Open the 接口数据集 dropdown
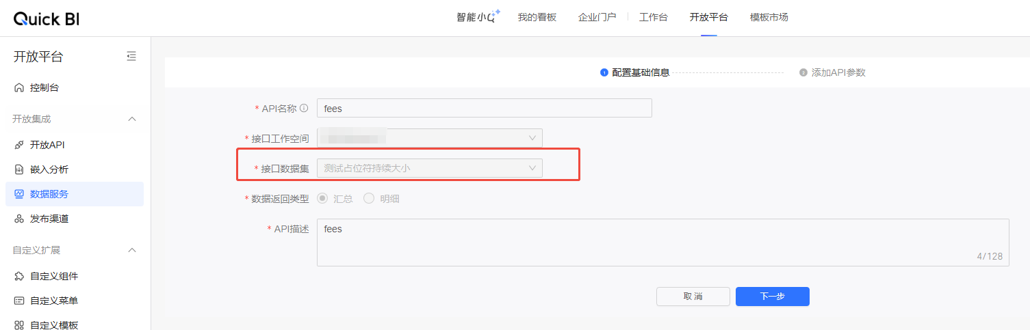This screenshot has height=330, width=1030. (x=429, y=168)
